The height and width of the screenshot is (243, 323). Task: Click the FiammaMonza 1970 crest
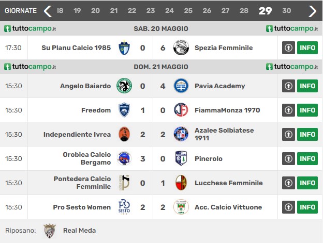point(181,110)
